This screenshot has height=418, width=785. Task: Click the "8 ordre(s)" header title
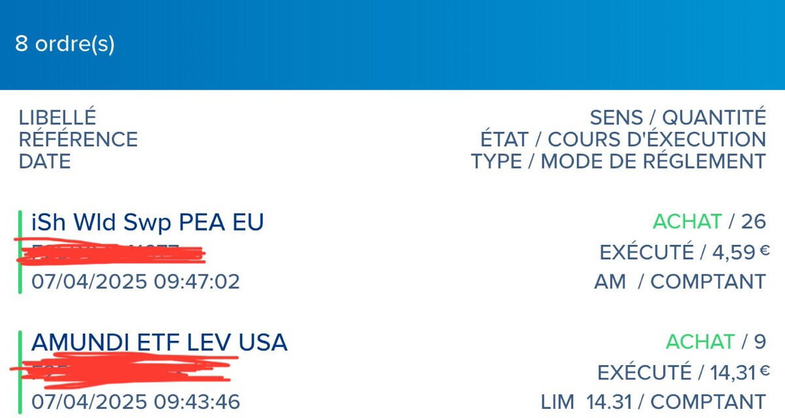[x=65, y=44]
